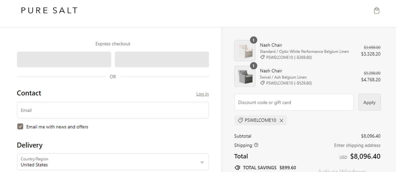Click the white Nash Chair thumbnail
Viewport: 396px width, 172px height.
pos(245,51)
